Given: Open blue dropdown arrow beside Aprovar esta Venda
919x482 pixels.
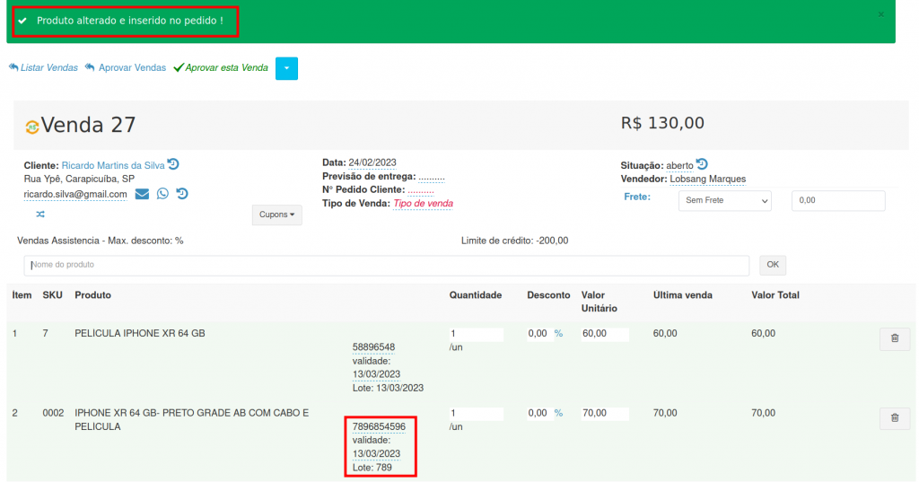Looking at the screenshot, I should click(286, 68).
